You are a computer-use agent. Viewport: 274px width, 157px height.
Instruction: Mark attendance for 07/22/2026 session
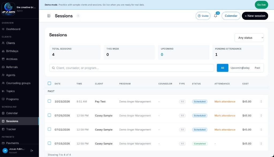(225, 129)
